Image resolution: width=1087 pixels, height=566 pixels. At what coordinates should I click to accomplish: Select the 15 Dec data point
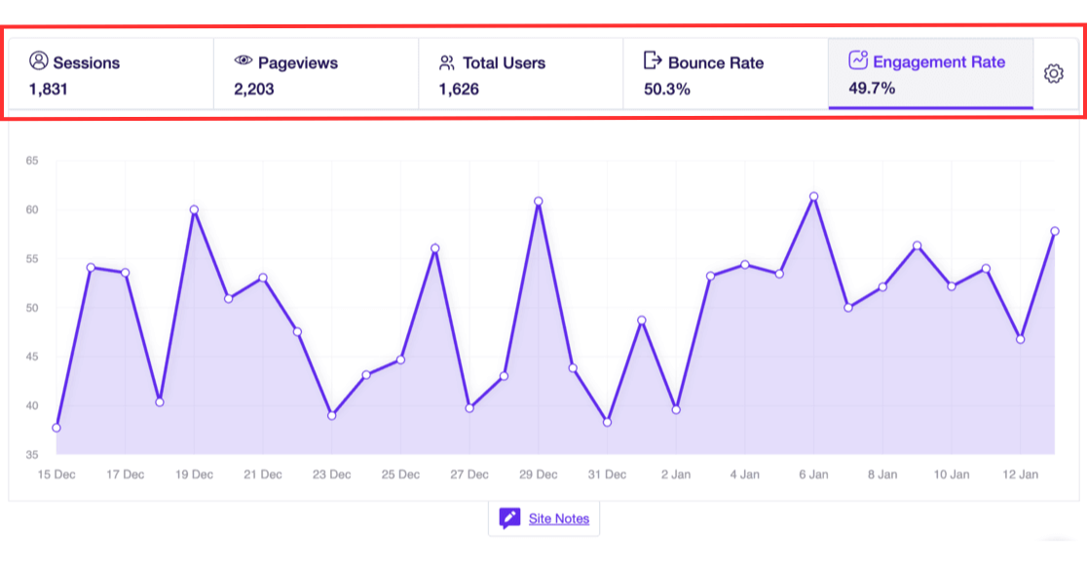pos(56,428)
